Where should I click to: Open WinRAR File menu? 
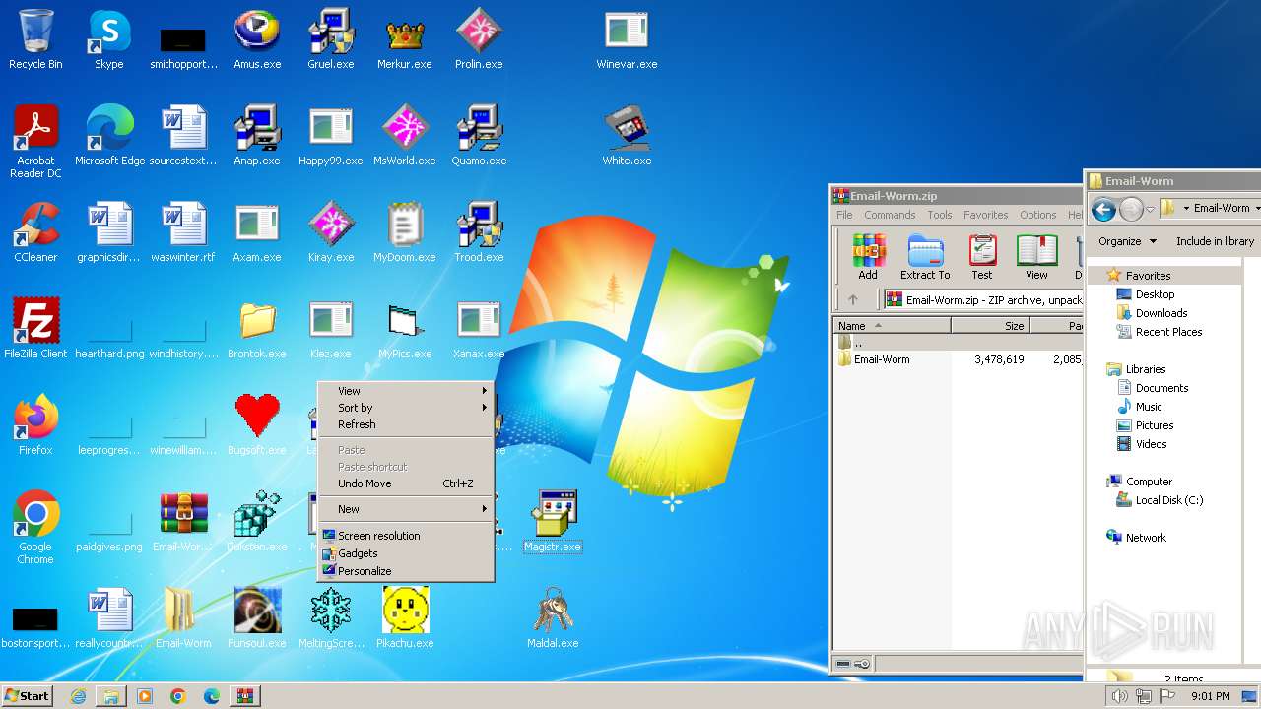[x=844, y=215]
